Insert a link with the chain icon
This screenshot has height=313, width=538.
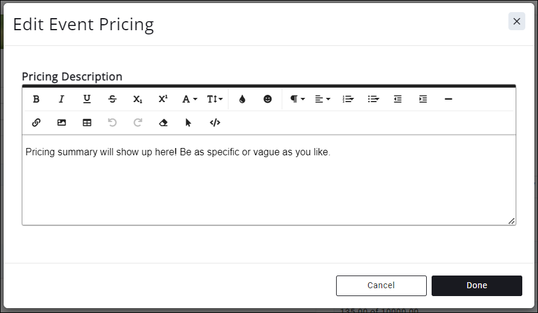pyautogui.click(x=36, y=123)
